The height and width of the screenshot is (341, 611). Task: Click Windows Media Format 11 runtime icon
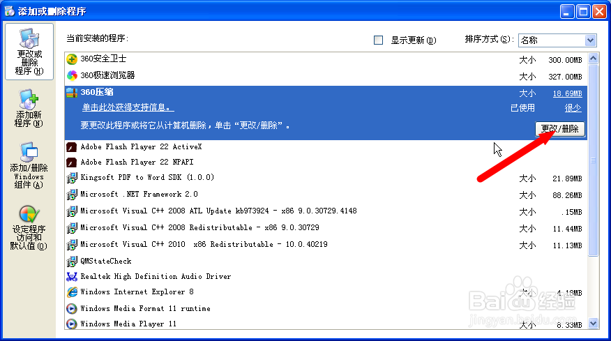72,309
